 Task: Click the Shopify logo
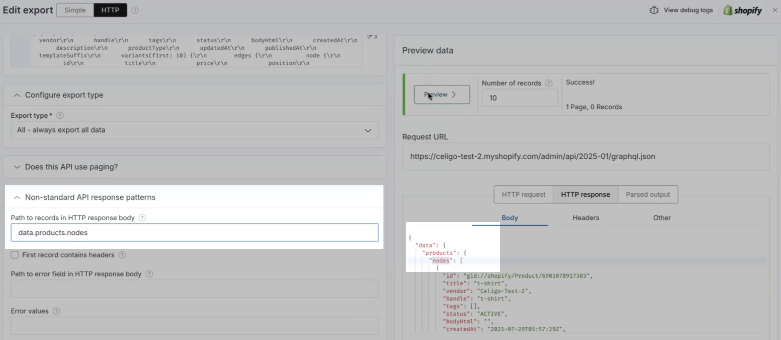tap(743, 10)
